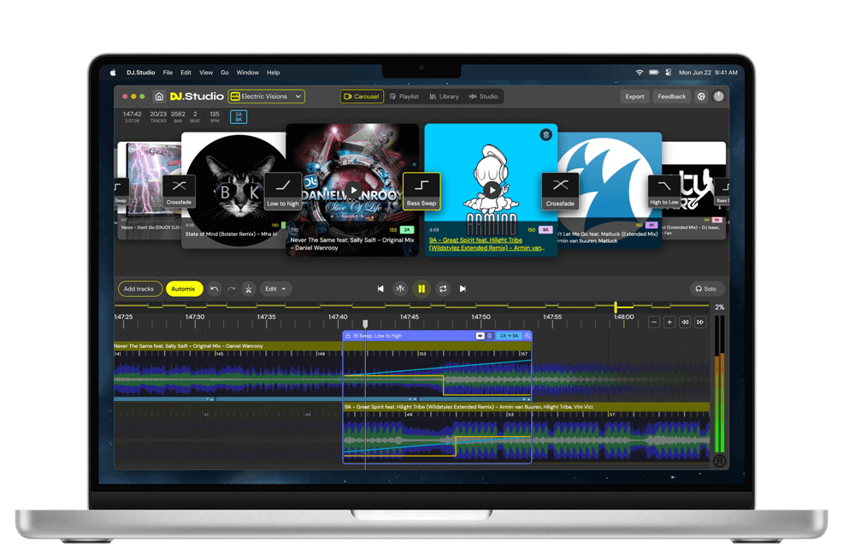Click the home icon beside DJ.Studio logo

159,97
